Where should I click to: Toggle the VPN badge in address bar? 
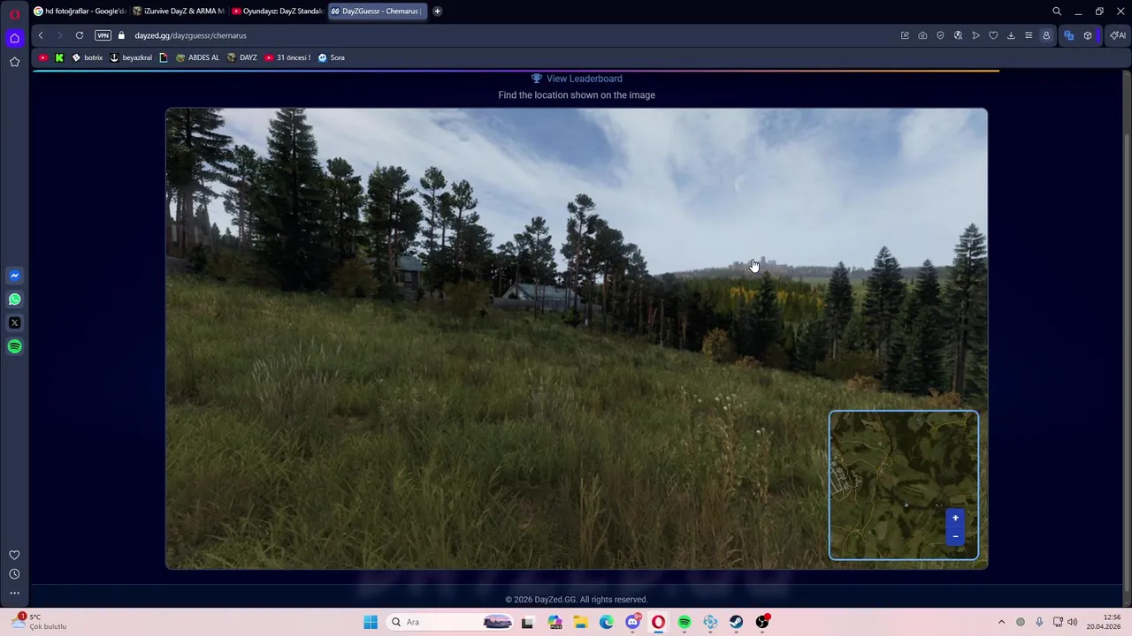(103, 35)
